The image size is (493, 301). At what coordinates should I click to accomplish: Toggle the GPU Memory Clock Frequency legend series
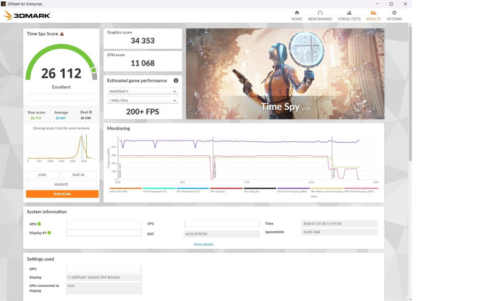327,191
